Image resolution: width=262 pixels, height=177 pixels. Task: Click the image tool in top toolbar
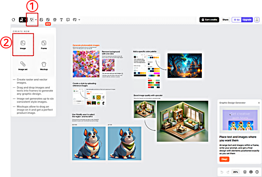[x=41, y=20]
